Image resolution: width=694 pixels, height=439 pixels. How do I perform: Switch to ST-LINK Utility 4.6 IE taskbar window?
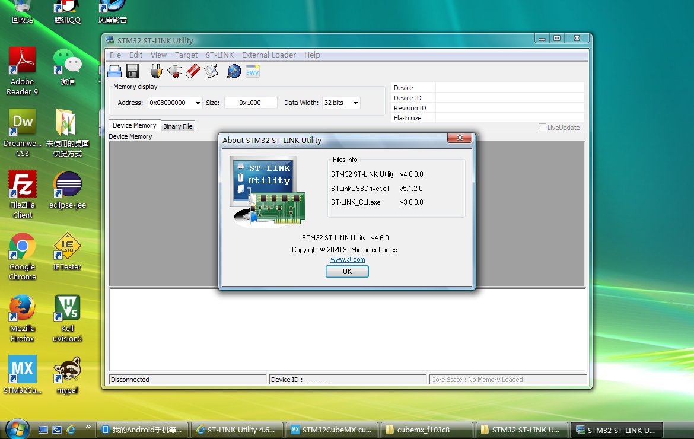[237, 430]
